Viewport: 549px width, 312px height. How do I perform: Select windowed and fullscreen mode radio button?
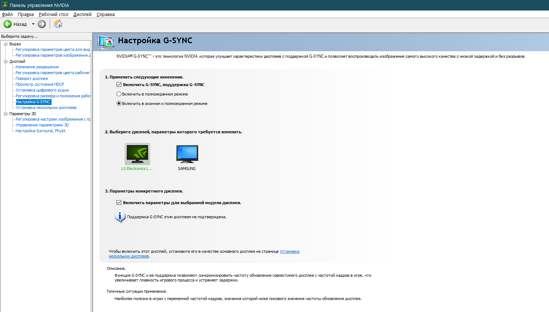pyautogui.click(x=119, y=104)
